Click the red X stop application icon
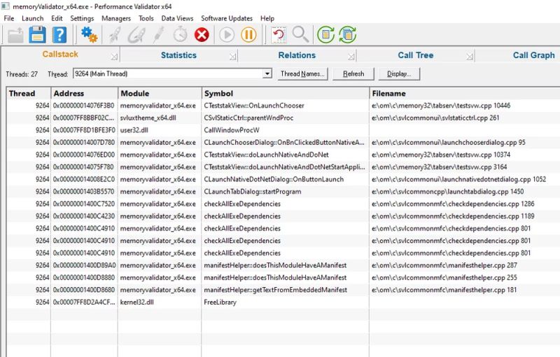 (x=202, y=35)
